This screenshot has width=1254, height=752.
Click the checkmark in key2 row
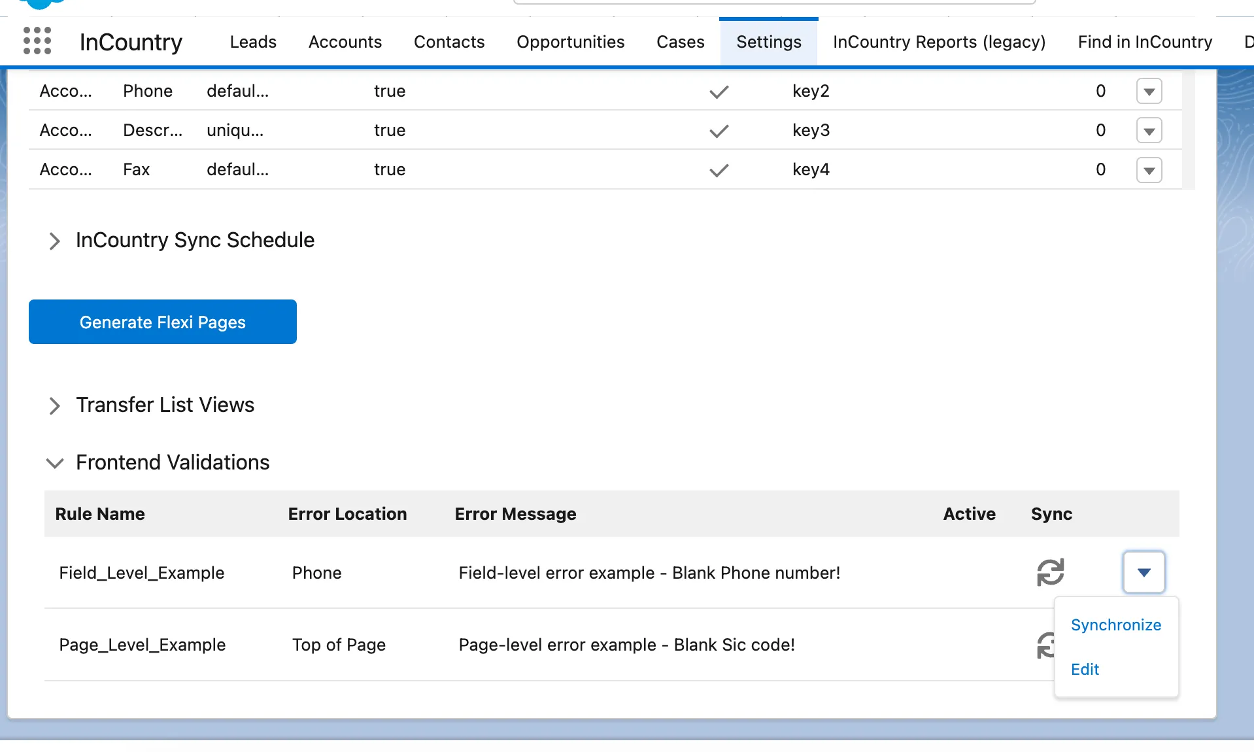tap(719, 92)
